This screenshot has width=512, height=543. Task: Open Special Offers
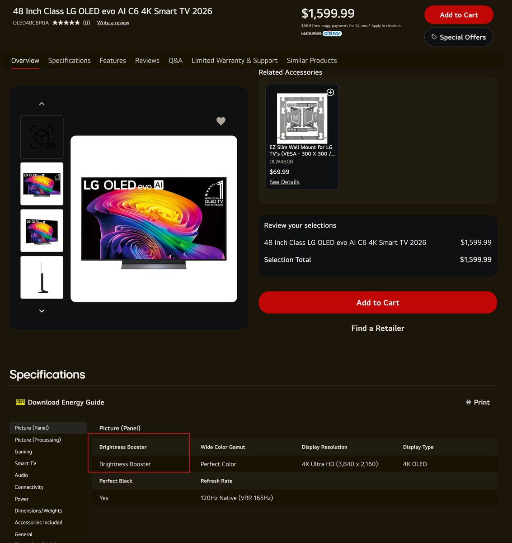coord(459,37)
